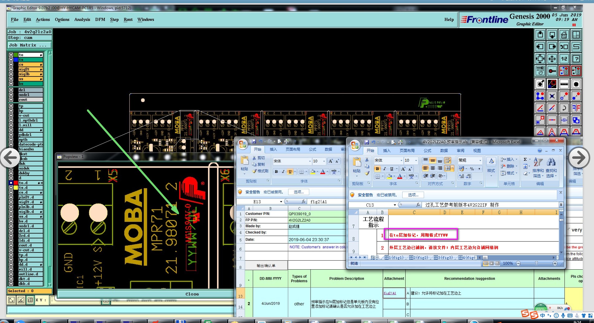Click the Excel help icon in front window
Image resolution: width=594 pixels, height=323 pixels.
pyautogui.click(x=540, y=150)
